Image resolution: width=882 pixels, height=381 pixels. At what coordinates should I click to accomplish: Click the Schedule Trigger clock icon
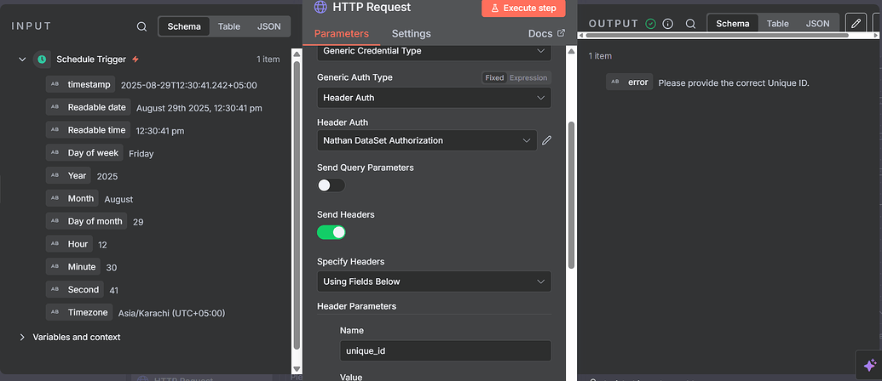tap(41, 60)
